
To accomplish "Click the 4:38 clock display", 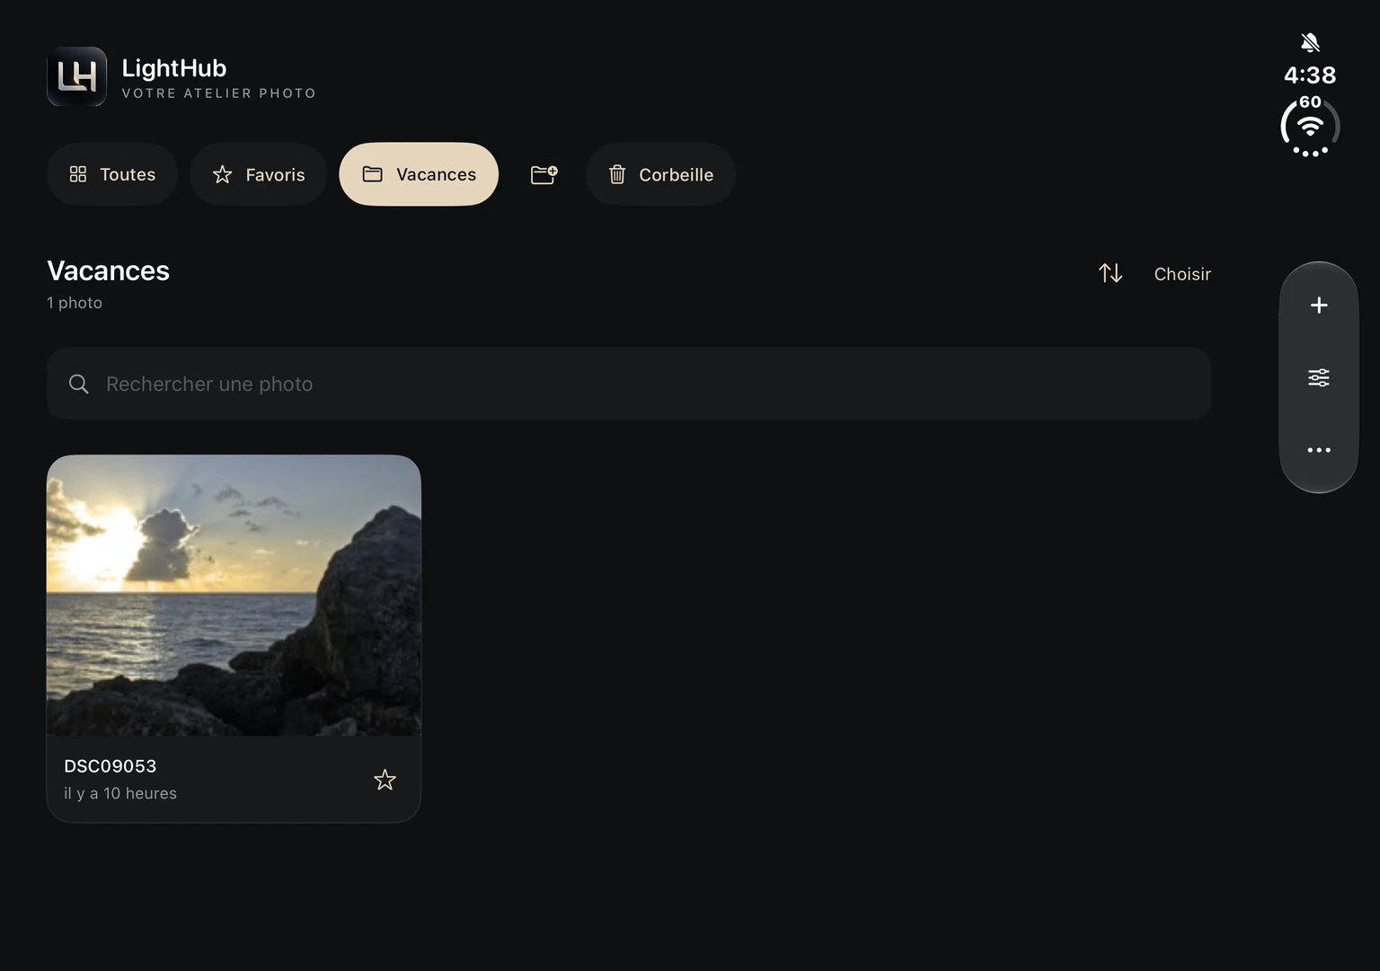I will 1310,75.
